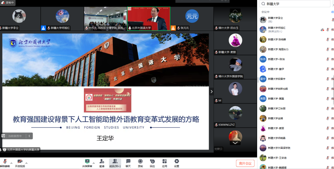
Task: Click mic icon for 新疆大学师晓晶
Action: [x=328, y=138]
